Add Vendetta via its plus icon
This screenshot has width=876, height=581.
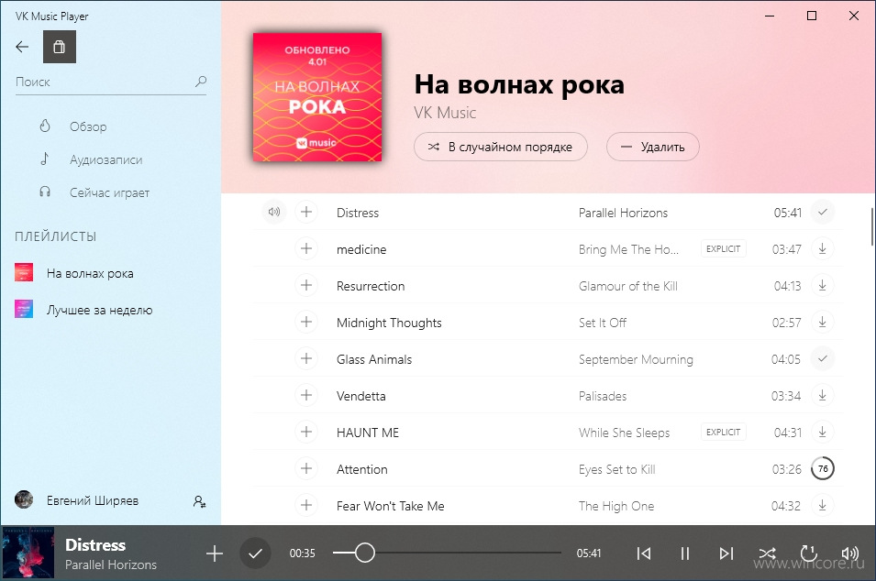click(x=306, y=395)
